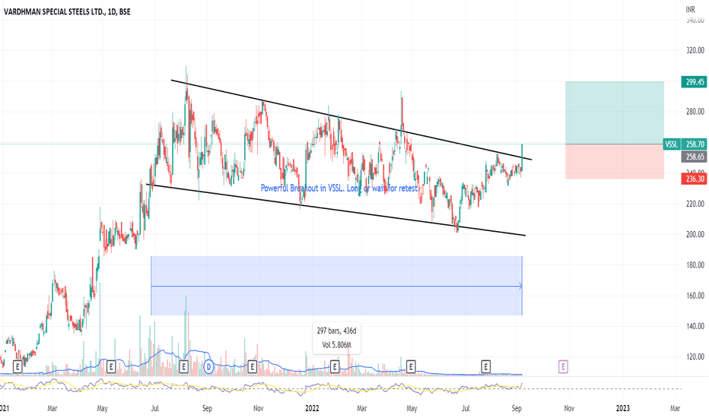
Task: Select the red stop-loss zone of long position
Action: click(615, 161)
